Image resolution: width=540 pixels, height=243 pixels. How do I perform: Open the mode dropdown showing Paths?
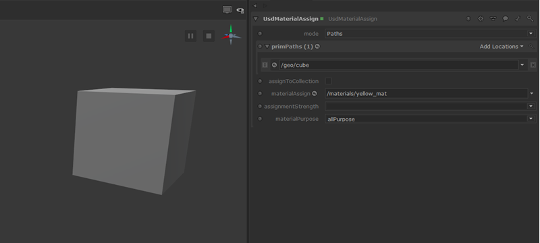pyautogui.click(x=430, y=33)
